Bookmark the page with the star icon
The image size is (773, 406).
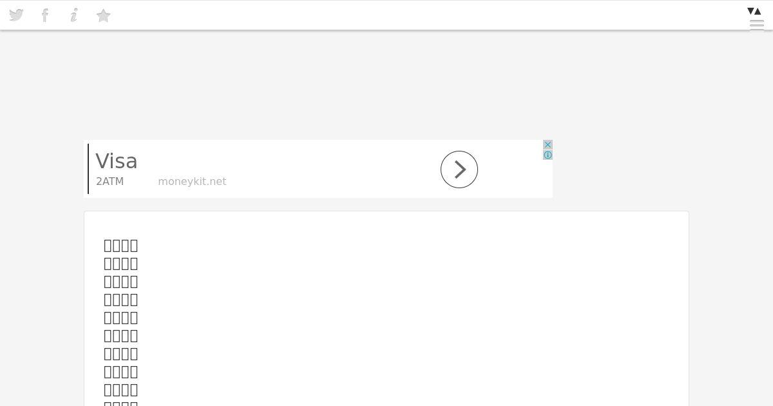(x=103, y=15)
